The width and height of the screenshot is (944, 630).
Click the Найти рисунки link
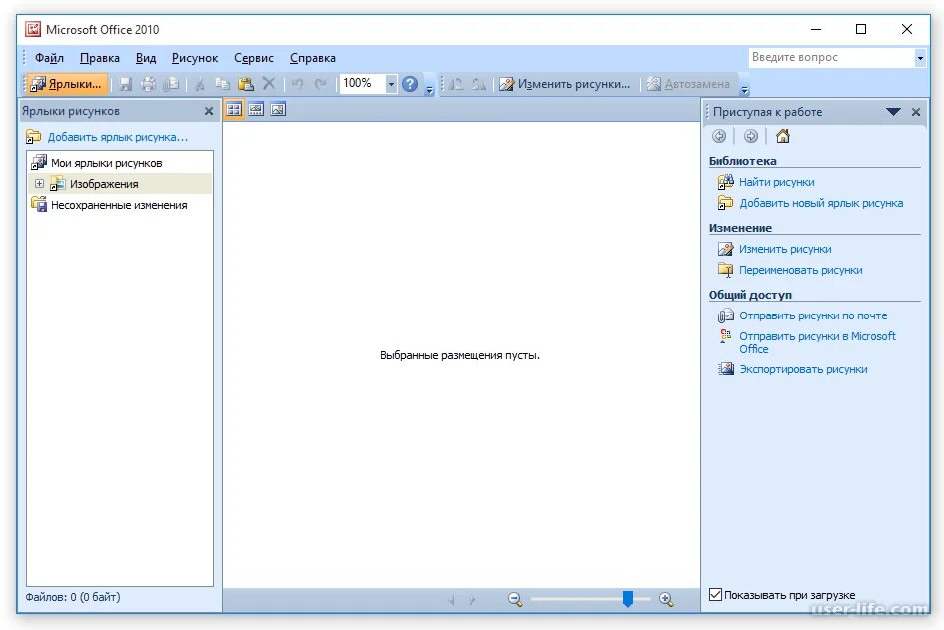pyautogui.click(x=776, y=182)
